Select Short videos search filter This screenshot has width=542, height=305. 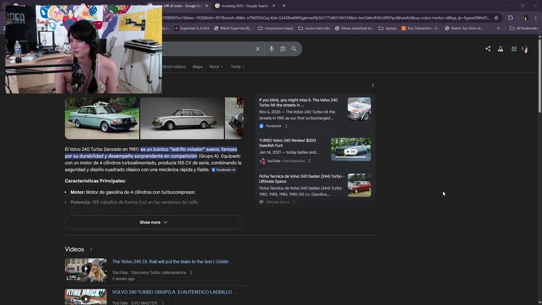pyautogui.click(x=174, y=67)
